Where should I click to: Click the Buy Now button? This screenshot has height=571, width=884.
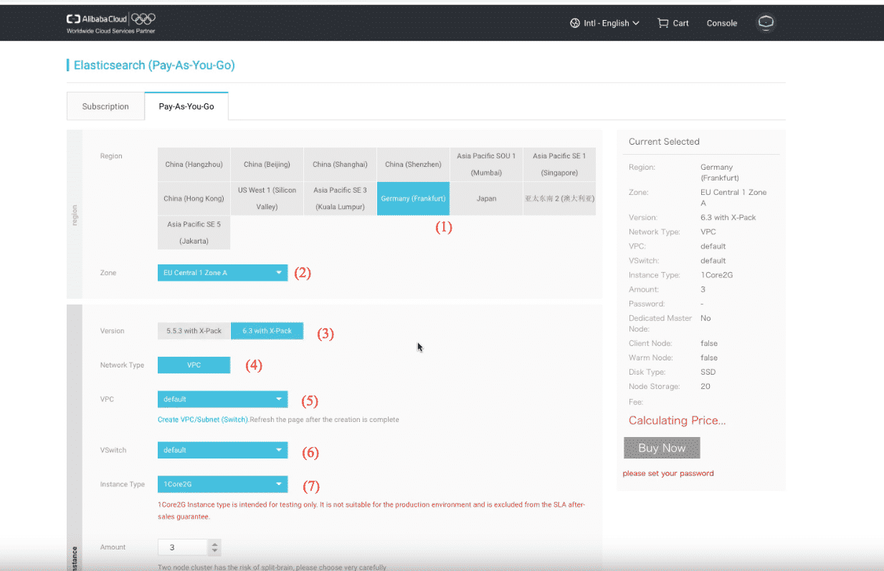click(662, 448)
